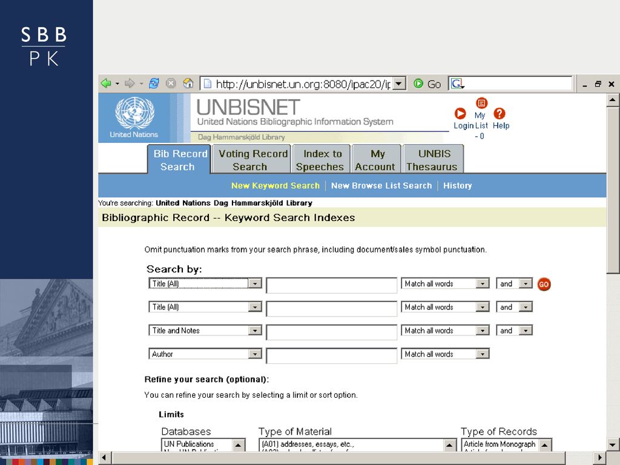Screen dimensions: 620x465
Task: Click the Google toolbar search box
Action: [510, 84]
